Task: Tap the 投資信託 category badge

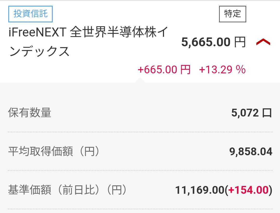Action: pos(31,14)
